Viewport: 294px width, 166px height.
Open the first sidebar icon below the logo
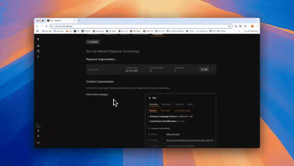[38, 46]
